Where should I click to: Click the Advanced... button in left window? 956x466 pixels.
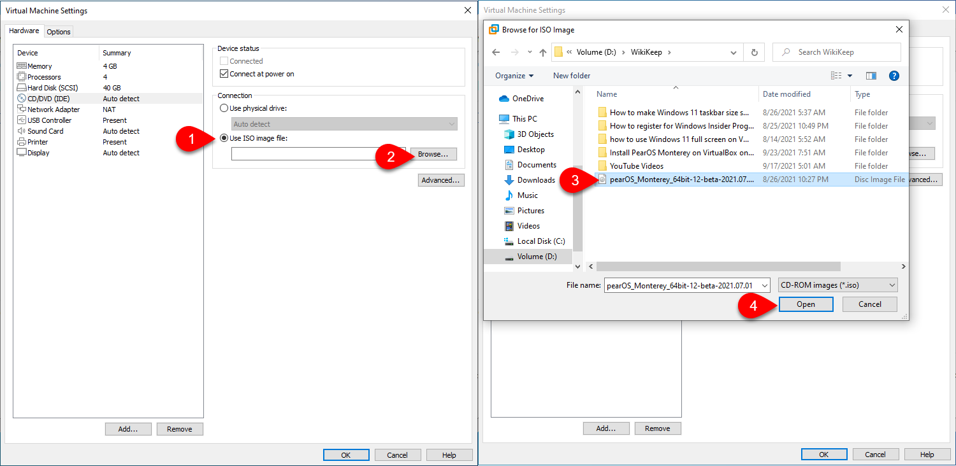(441, 180)
